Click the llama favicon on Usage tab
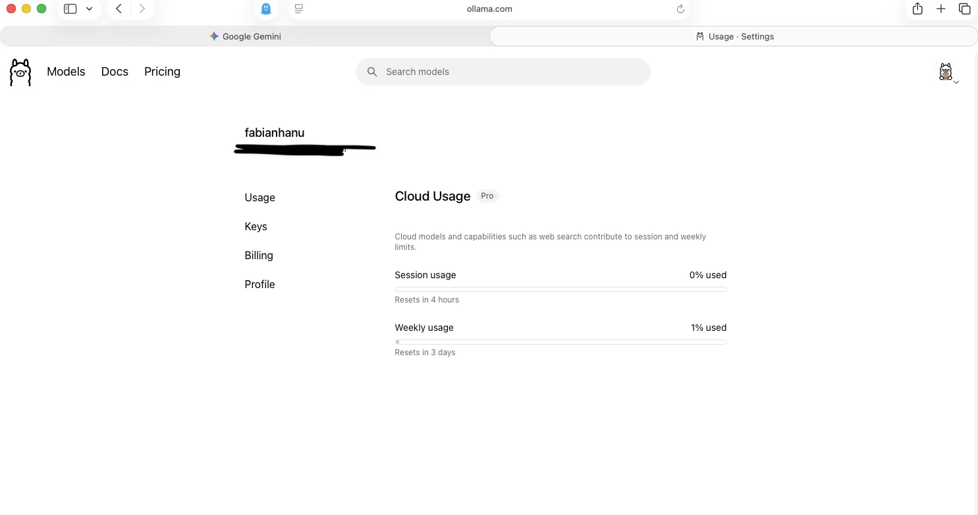This screenshot has width=978, height=515. pyautogui.click(x=700, y=36)
